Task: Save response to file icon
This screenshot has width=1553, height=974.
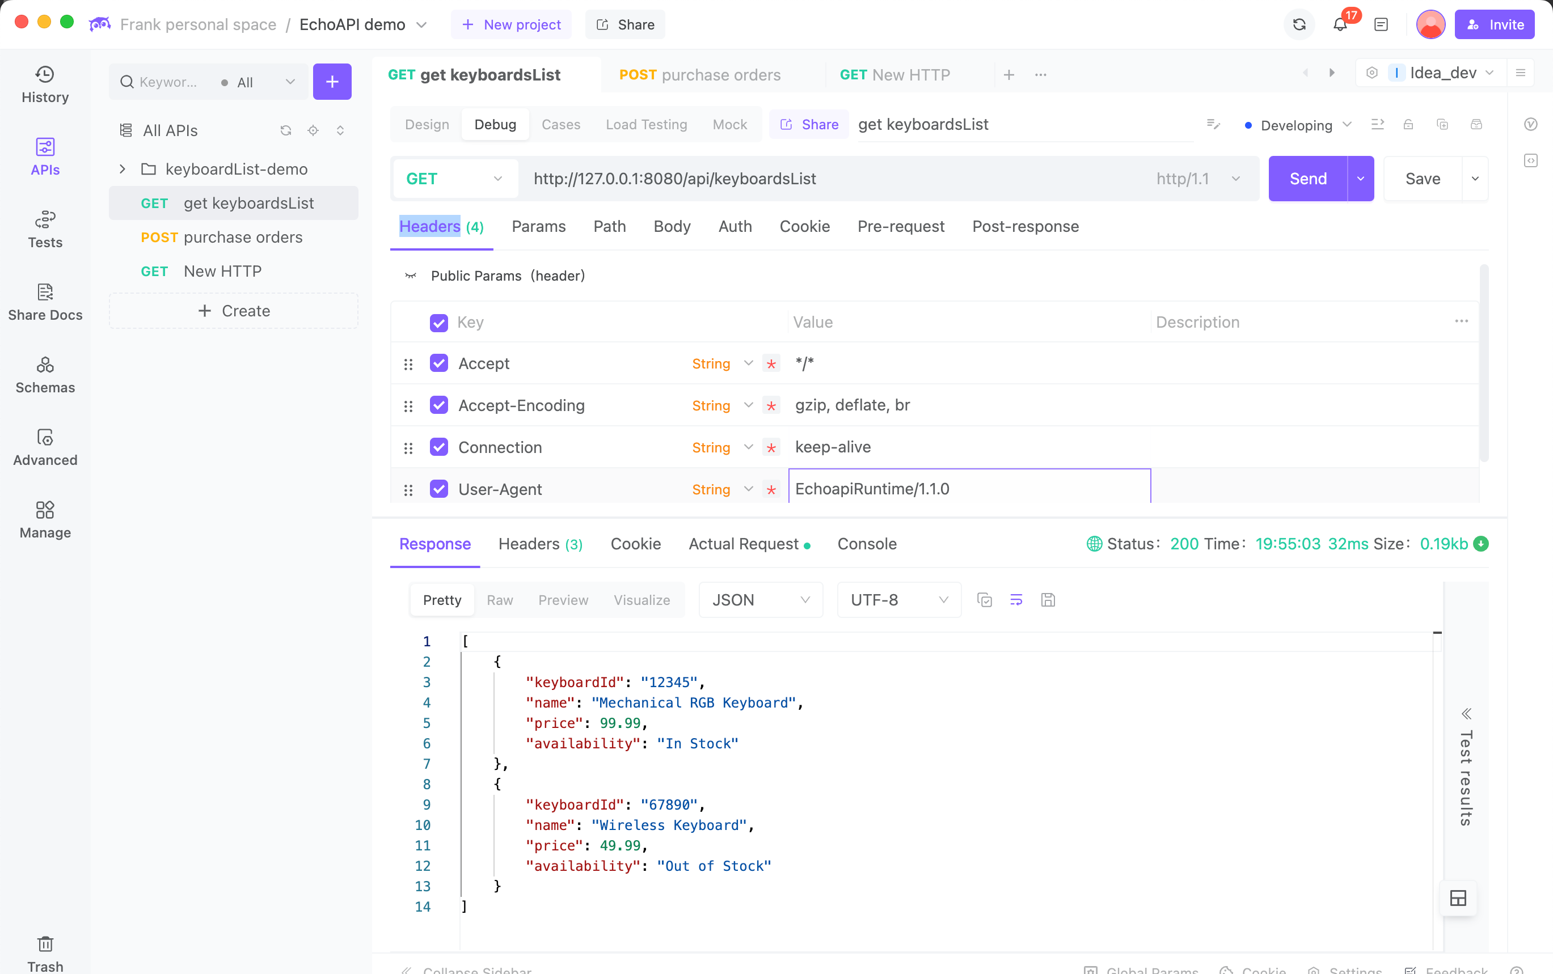Action: (1048, 600)
